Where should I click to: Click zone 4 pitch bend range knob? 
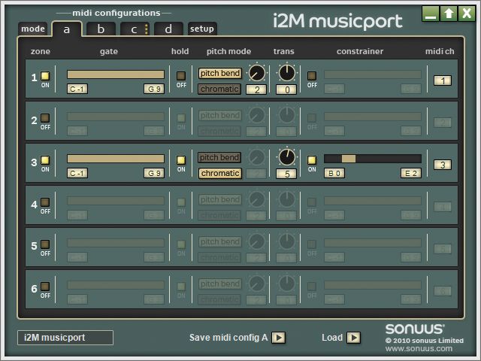pos(257,199)
